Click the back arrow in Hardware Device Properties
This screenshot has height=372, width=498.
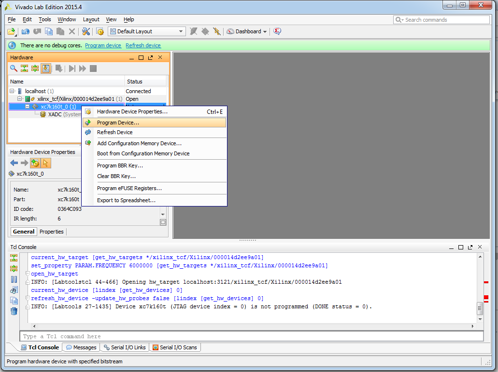click(x=14, y=163)
